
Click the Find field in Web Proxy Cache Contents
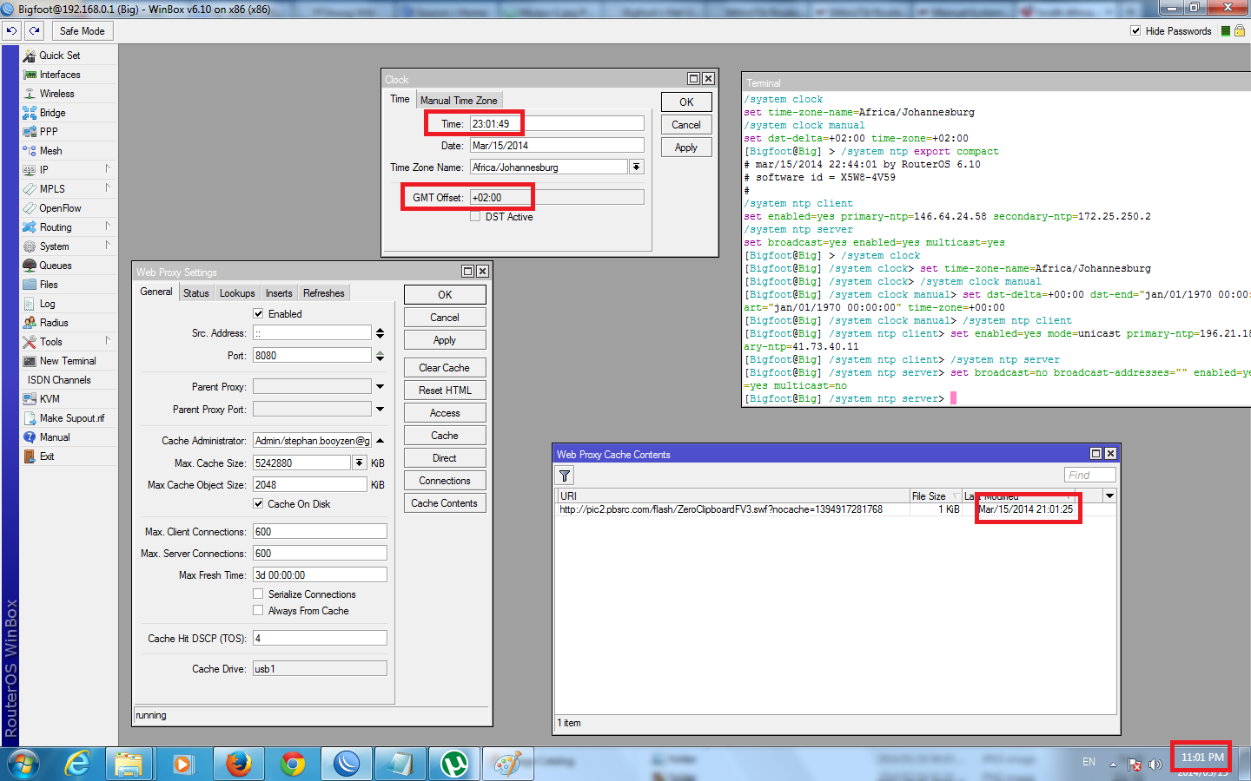tap(1089, 474)
